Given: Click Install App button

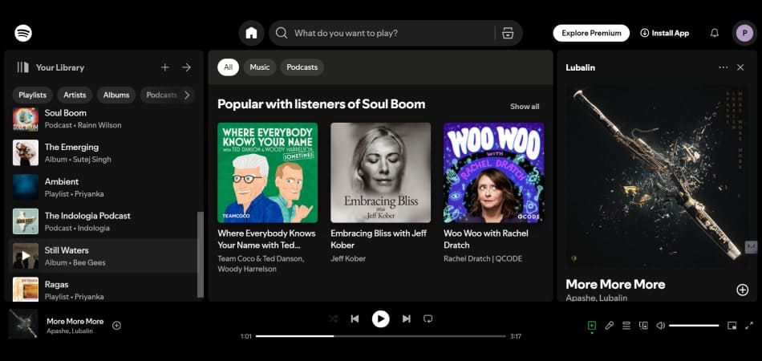Looking at the screenshot, I should (x=664, y=33).
